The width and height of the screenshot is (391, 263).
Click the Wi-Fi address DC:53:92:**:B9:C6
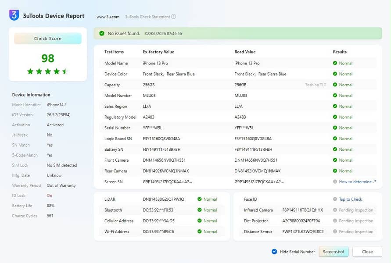tap(158, 231)
